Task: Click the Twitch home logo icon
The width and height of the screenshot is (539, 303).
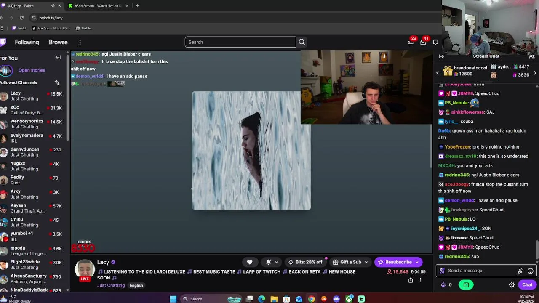Action: click(3, 42)
